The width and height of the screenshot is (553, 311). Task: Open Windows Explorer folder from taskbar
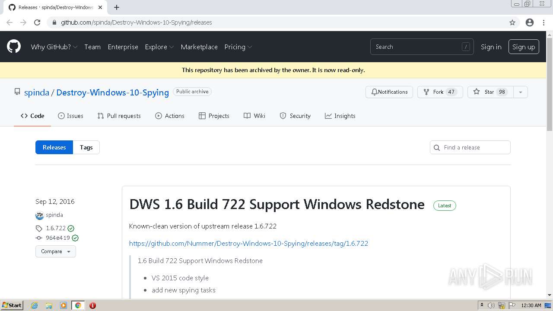[49, 305]
